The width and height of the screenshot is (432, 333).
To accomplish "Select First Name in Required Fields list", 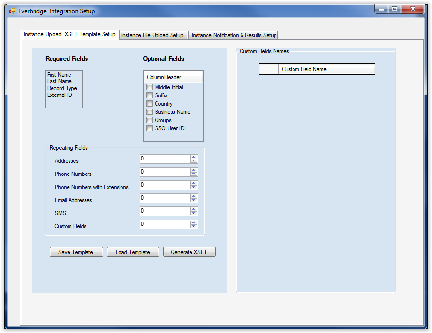I will (x=59, y=75).
